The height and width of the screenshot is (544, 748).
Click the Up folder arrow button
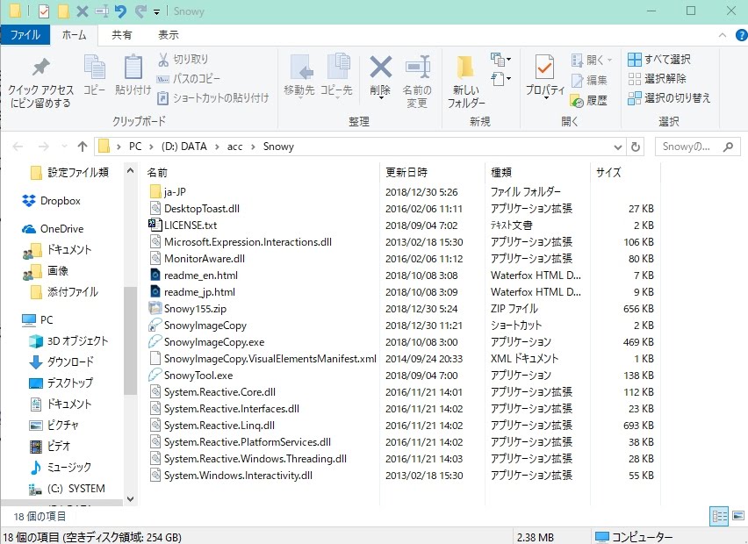[x=83, y=147]
